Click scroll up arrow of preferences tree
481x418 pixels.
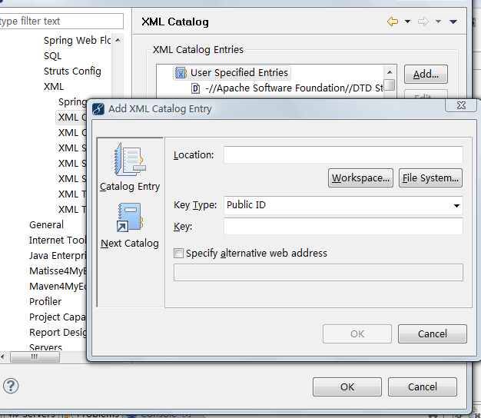[118, 40]
